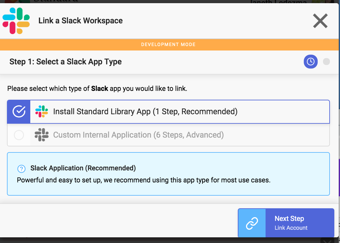Close the Link a Slack Workspace dialog

click(320, 21)
